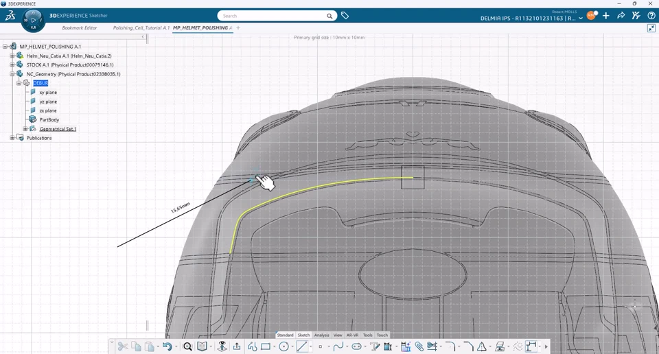Viewport: 659px width, 354px height.
Task: Select the PartBody tree item
Action: [49, 119]
